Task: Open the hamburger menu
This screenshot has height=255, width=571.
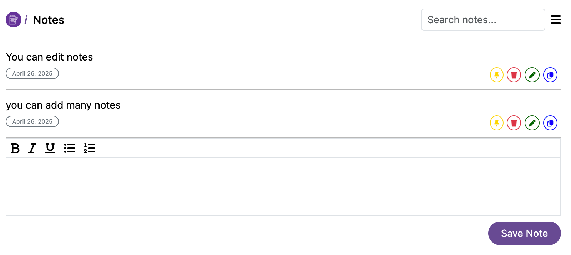Action: tap(556, 20)
